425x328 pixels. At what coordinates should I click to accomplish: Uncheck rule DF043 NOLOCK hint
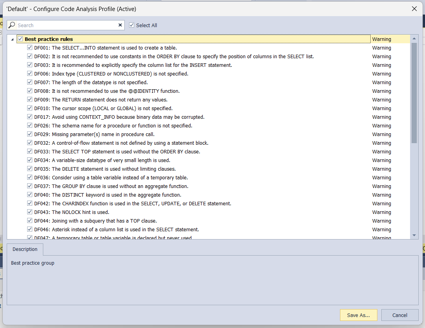pos(30,212)
